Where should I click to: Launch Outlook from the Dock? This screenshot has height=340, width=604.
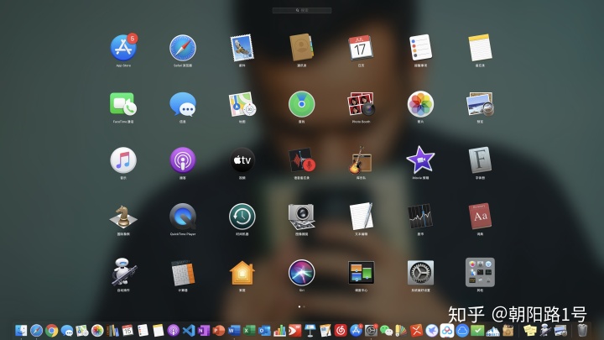pos(264,331)
